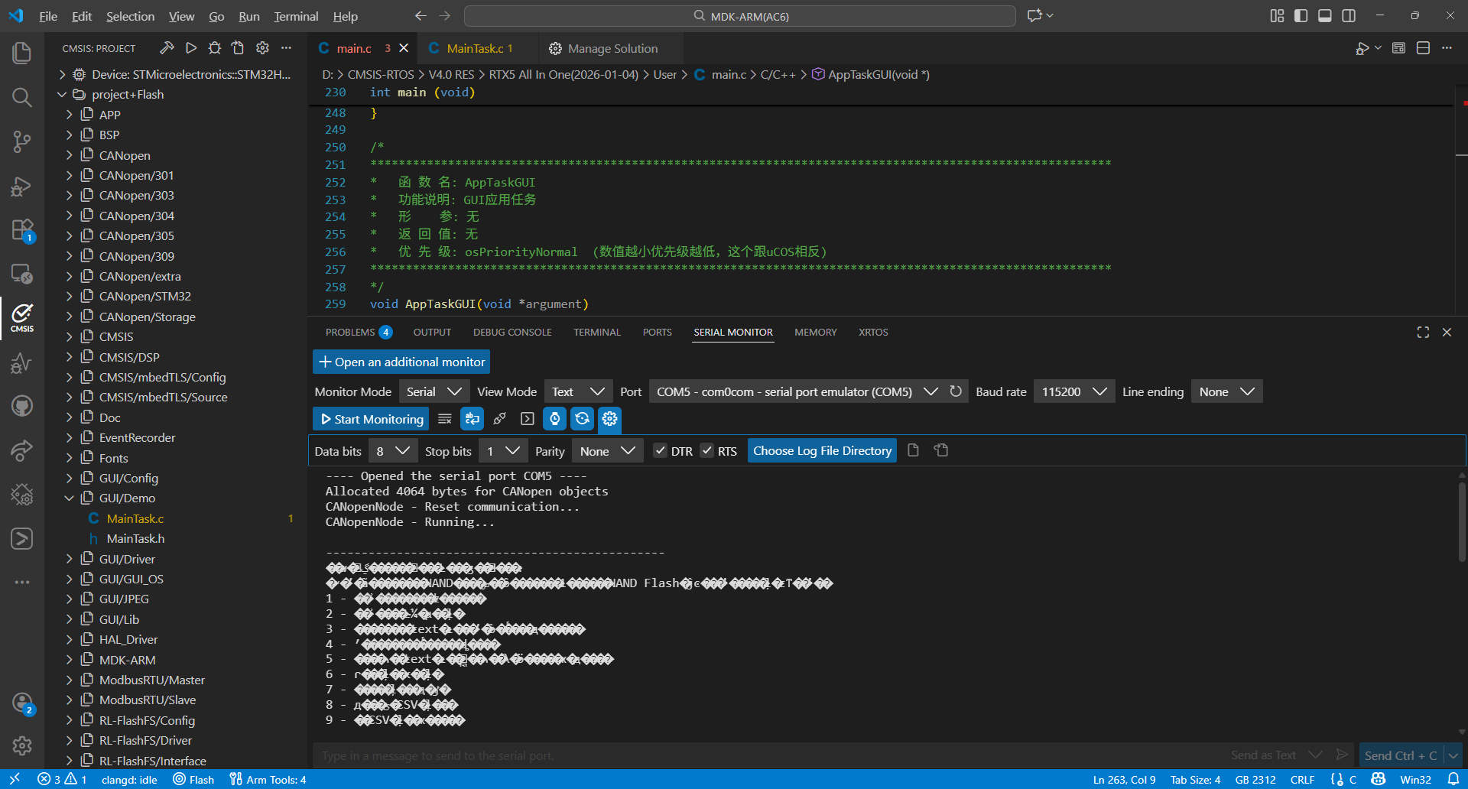Open the CMSIS view in activity bar
This screenshot has width=1468, height=789.
pyautogui.click(x=21, y=317)
